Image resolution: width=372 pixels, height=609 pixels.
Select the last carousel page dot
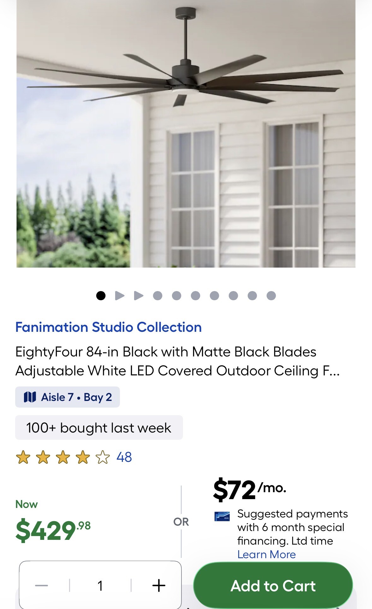(x=271, y=296)
